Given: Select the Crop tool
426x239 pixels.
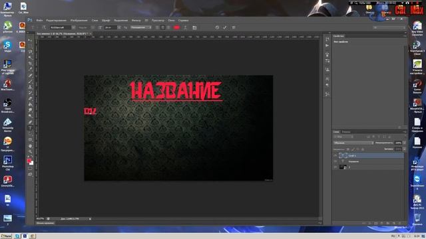Looking at the screenshot, I should (x=30, y=64).
